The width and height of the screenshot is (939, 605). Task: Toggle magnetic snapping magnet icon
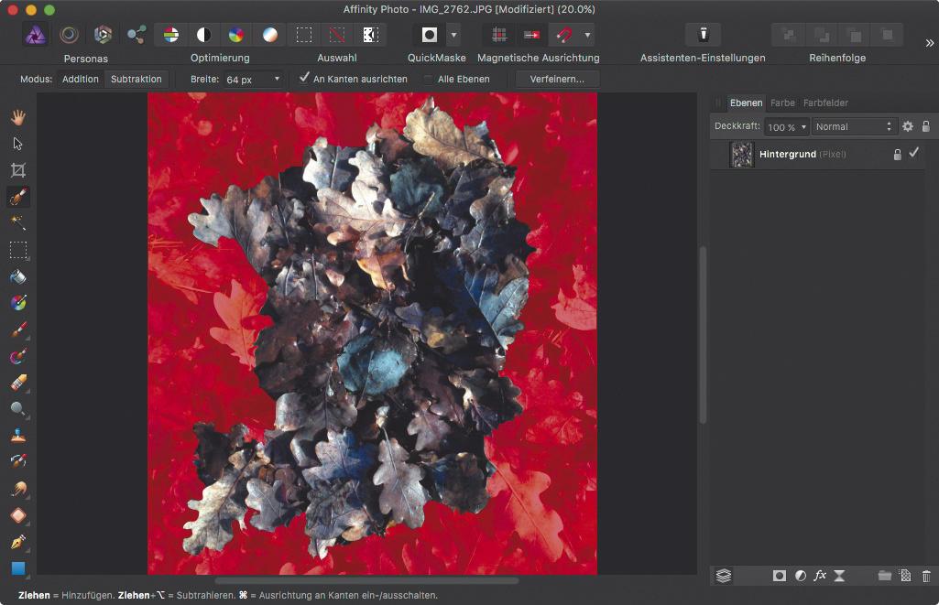point(564,35)
